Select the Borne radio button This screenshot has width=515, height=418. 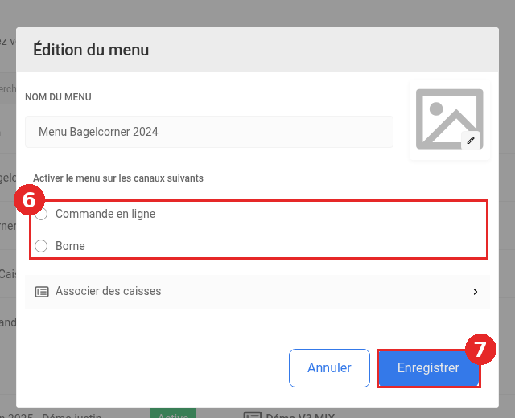click(x=41, y=246)
